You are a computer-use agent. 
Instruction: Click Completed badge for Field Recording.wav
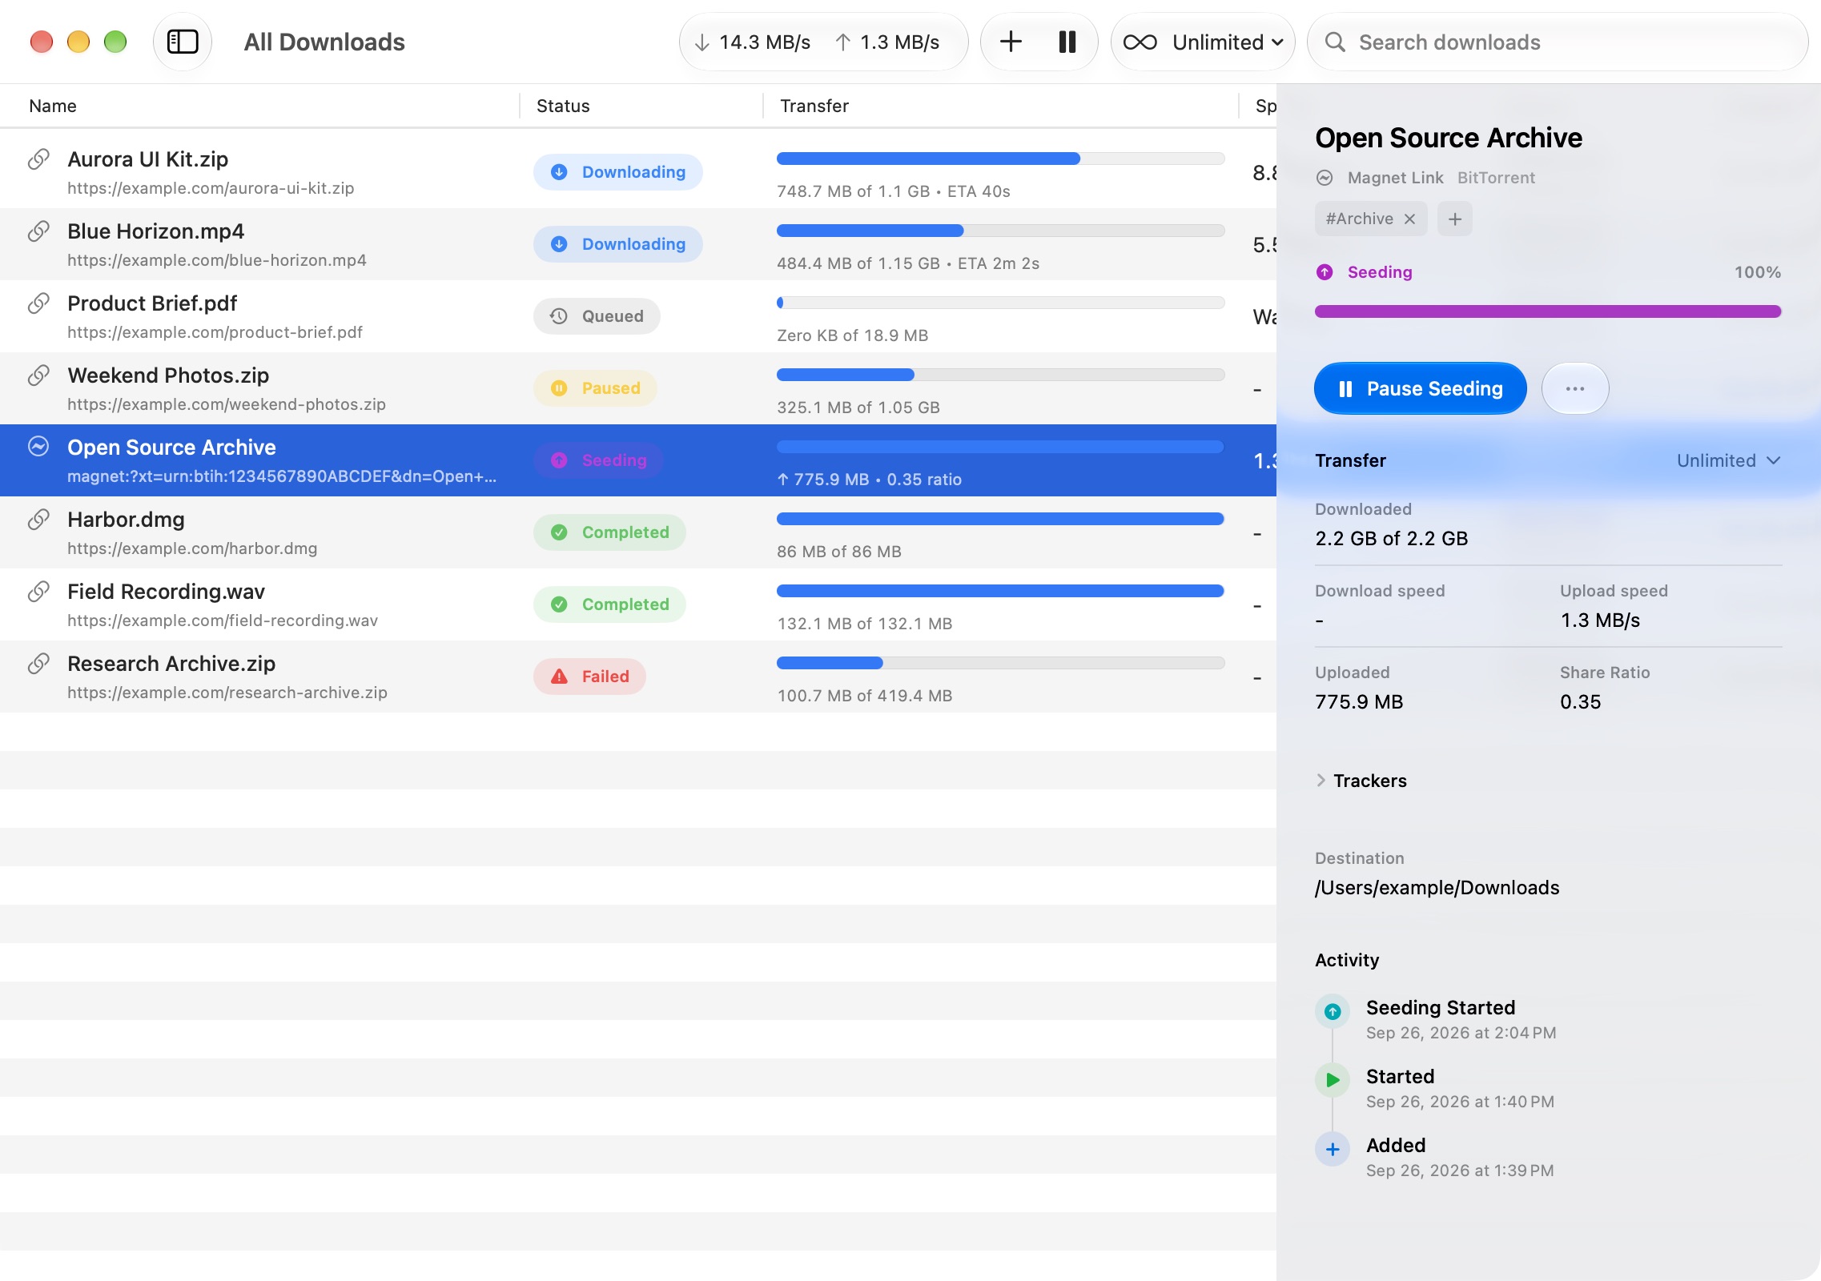coord(609,604)
